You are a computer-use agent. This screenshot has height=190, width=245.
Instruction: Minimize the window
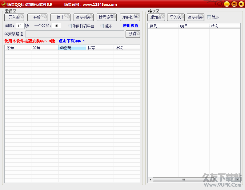tap(227, 4)
